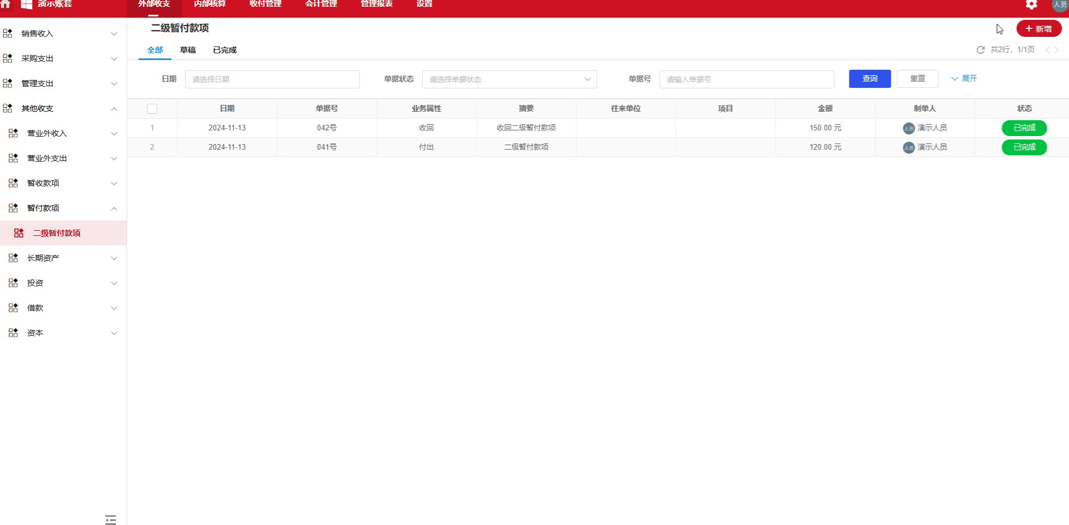This screenshot has height=525, width=1069.
Task: Open the settings gear icon
Action: [1032, 5]
